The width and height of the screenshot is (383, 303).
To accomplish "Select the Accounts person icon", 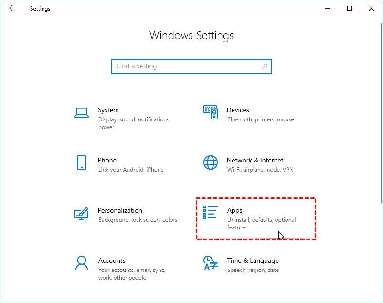I will point(82,263).
